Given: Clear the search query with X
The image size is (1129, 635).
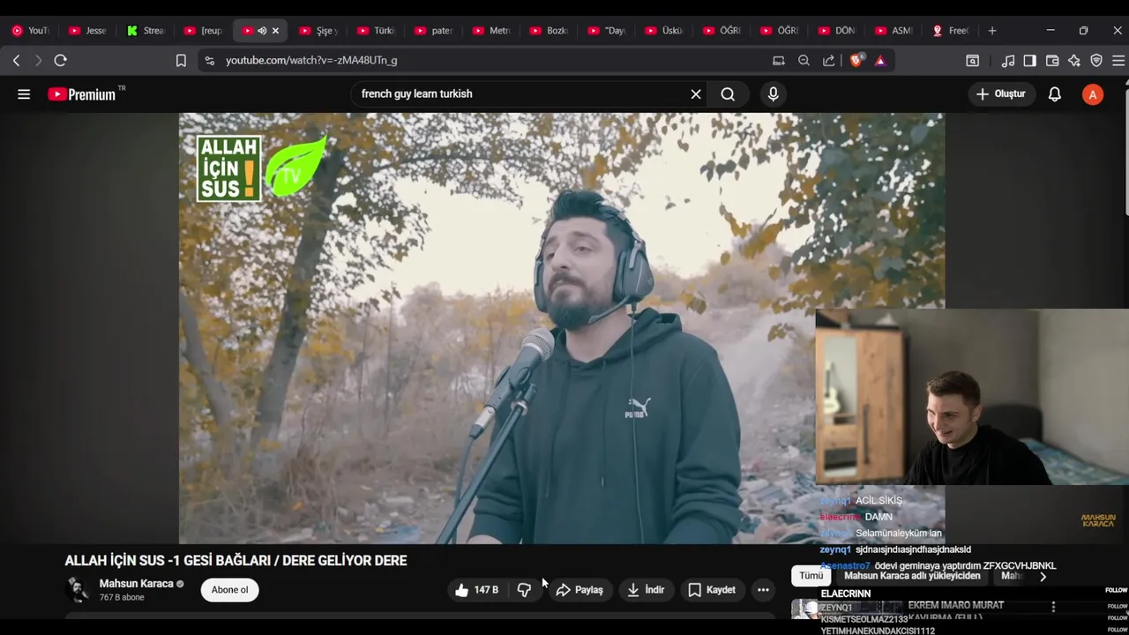Looking at the screenshot, I should (696, 94).
